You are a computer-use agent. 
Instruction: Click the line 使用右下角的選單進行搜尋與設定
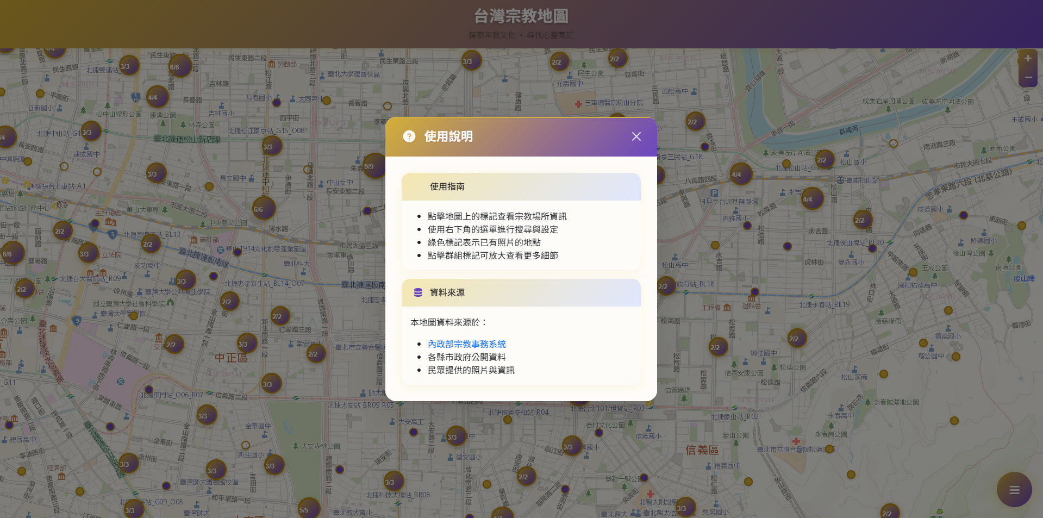[493, 229]
